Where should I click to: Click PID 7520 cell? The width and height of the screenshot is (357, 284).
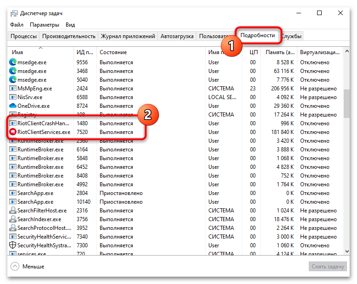coord(82,132)
